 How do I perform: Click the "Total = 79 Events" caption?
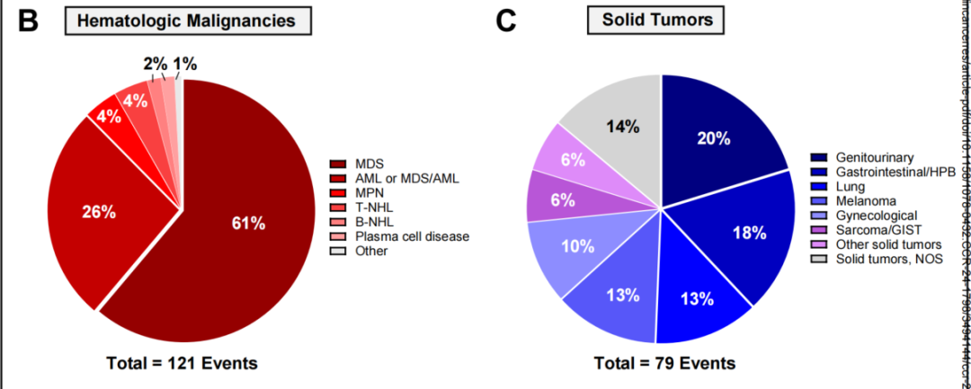(x=664, y=363)
